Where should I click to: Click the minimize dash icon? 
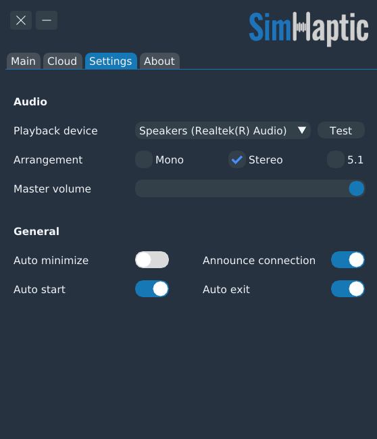[x=47, y=20]
